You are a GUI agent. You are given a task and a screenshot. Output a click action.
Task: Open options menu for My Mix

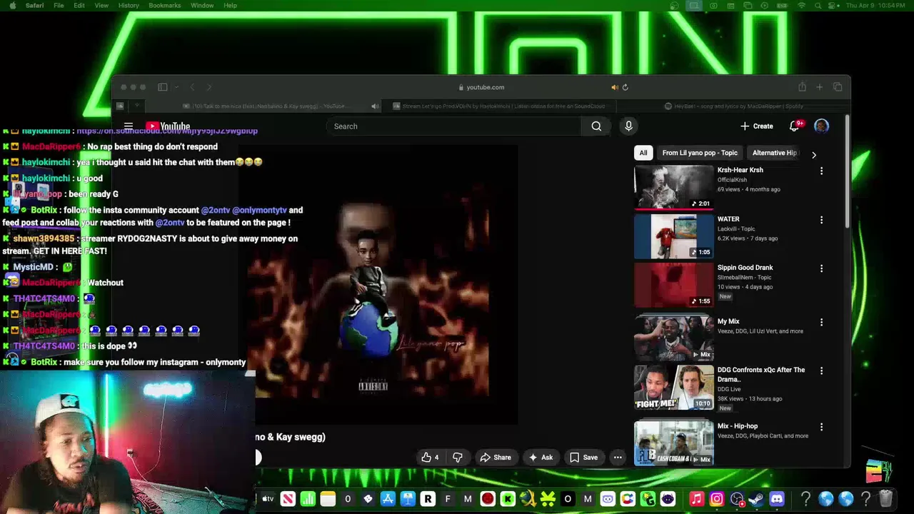coord(821,323)
